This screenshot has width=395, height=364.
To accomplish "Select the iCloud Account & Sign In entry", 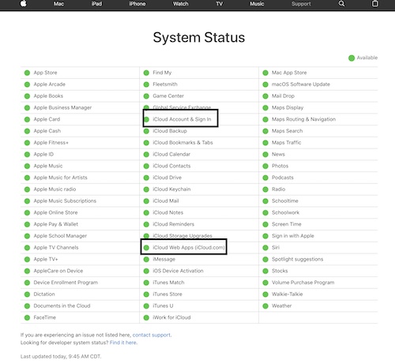I will point(182,119).
